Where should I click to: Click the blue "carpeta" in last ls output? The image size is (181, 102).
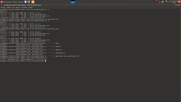(3, 59)
